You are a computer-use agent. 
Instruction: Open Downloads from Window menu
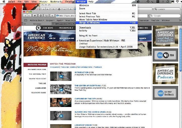coord(107,28)
